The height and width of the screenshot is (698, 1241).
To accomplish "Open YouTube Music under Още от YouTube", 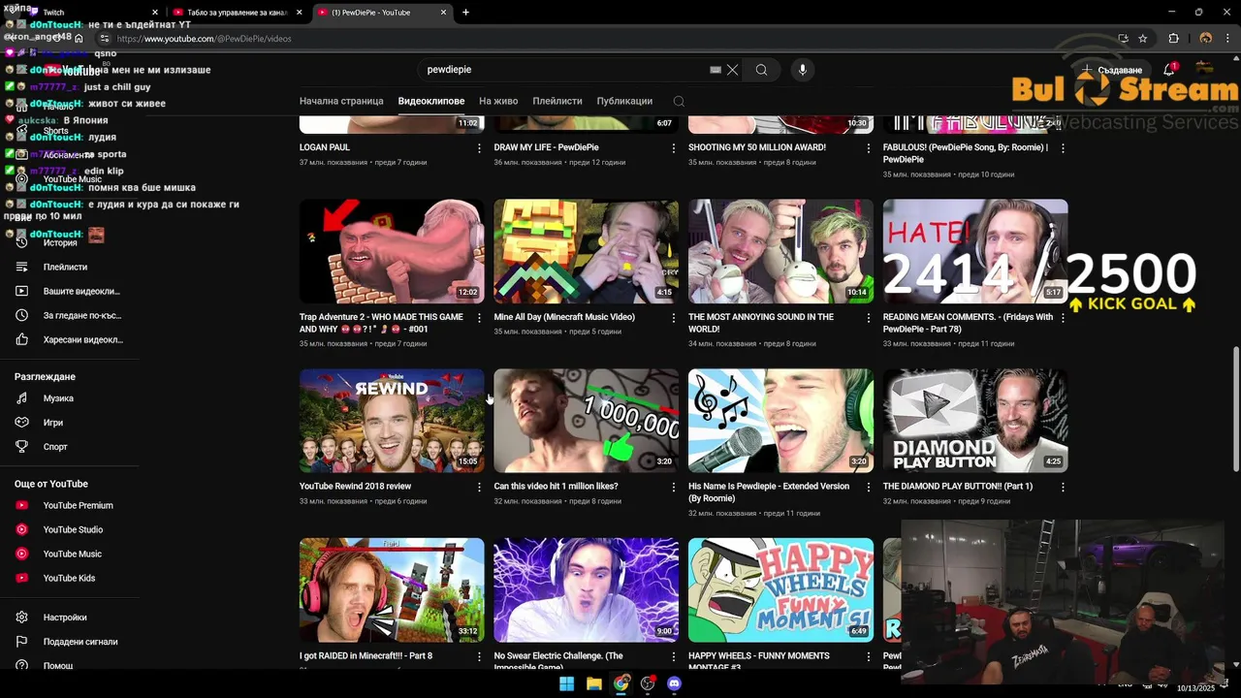I will click(x=72, y=554).
